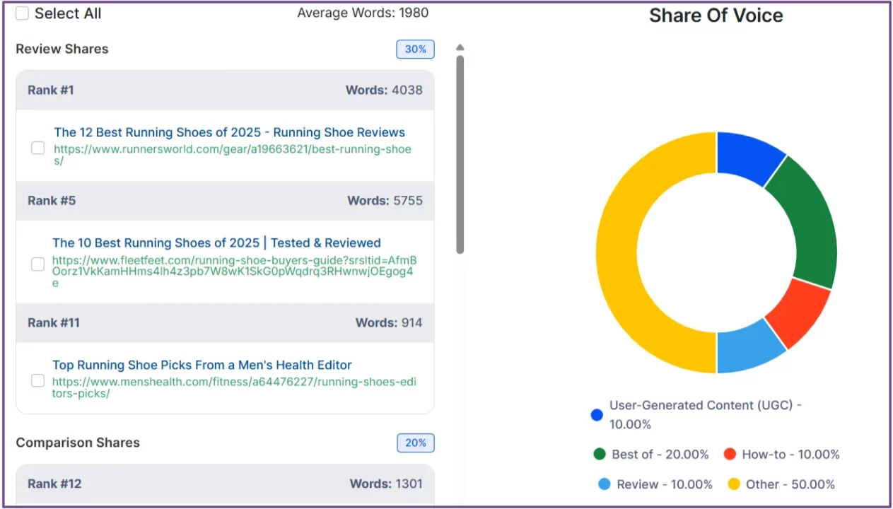Click the Review Shares section header
The height and width of the screenshot is (509, 893).
point(62,49)
